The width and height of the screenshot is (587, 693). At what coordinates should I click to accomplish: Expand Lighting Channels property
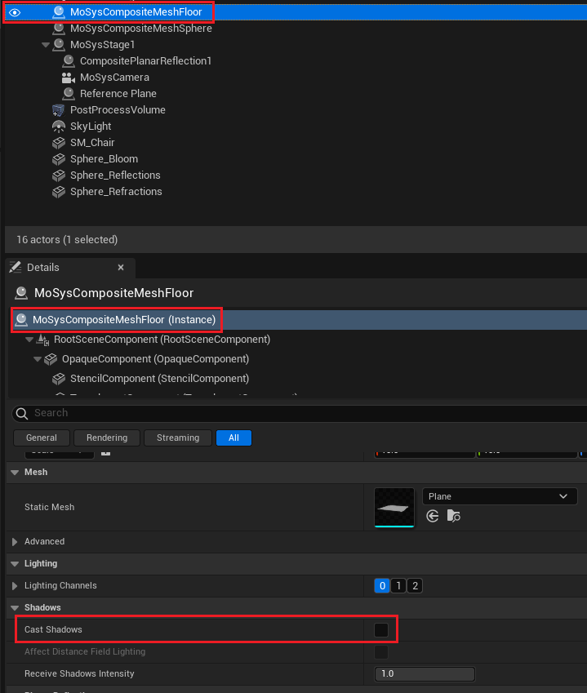click(x=15, y=586)
